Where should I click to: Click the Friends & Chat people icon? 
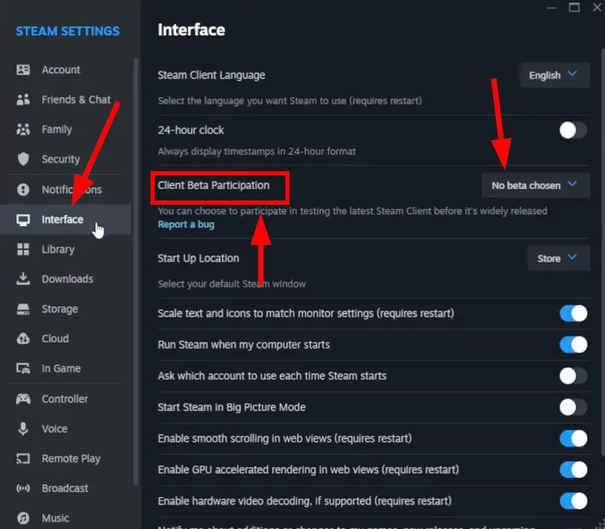[23, 100]
